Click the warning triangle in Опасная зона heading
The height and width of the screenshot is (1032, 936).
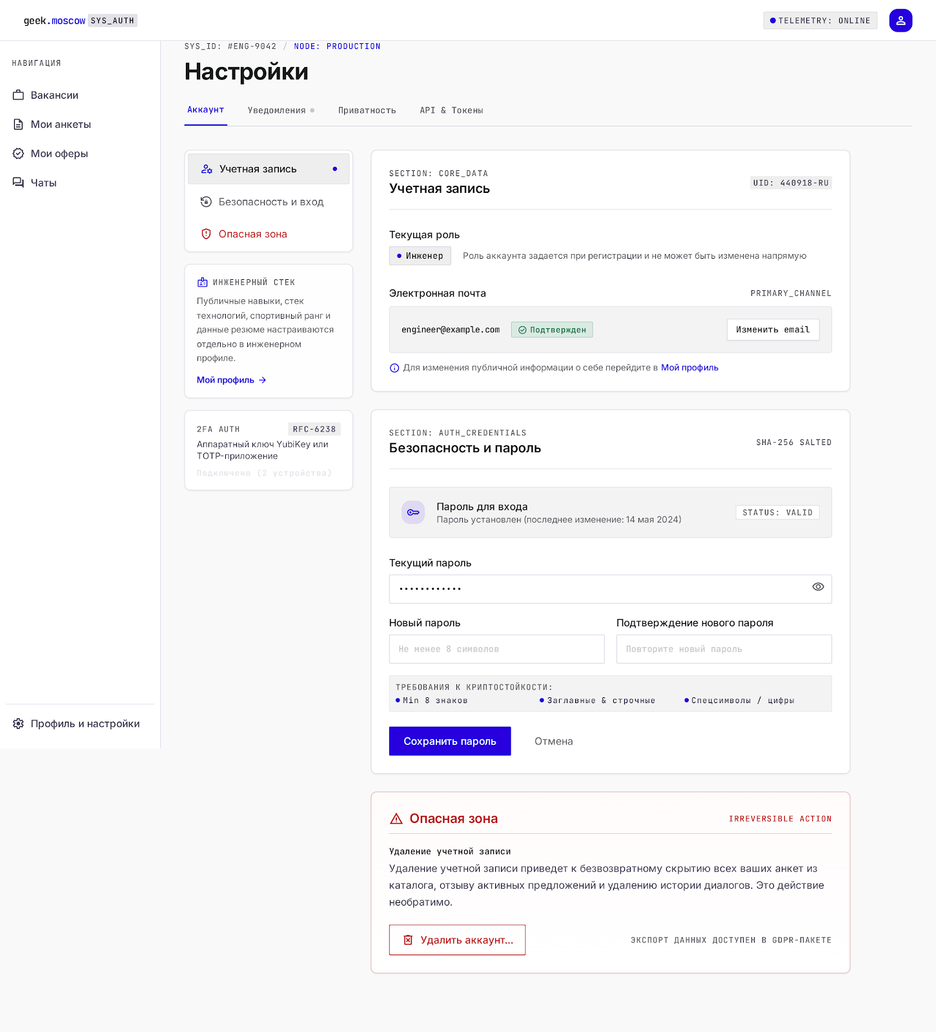pos(396,819)
